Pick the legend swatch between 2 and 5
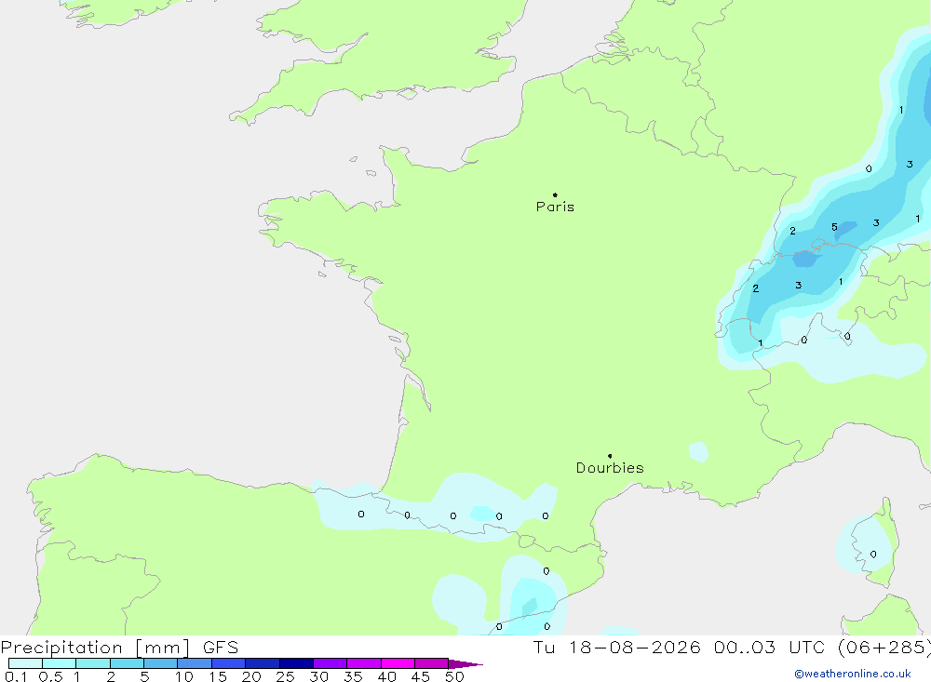The height and width of the screenshot is (682, 931). 127,663
